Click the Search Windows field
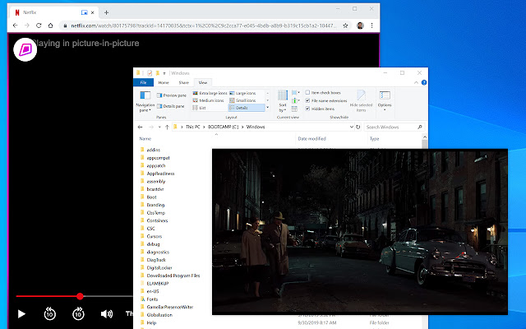 click(394, 127)
